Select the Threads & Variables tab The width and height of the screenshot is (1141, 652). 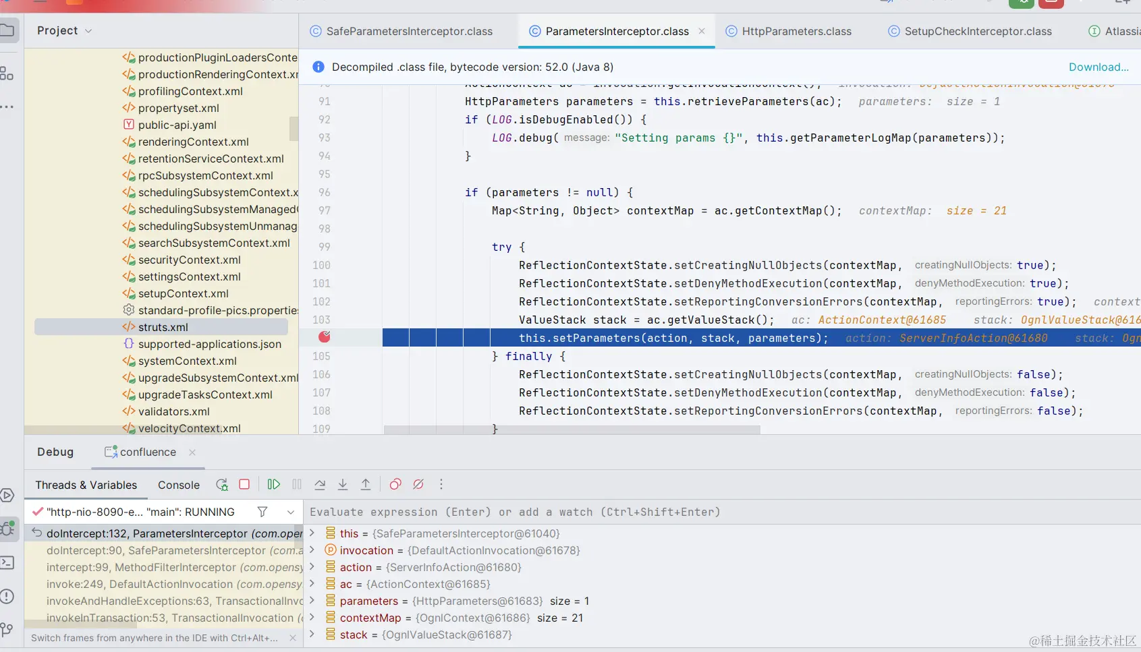(x=86, y=485)
